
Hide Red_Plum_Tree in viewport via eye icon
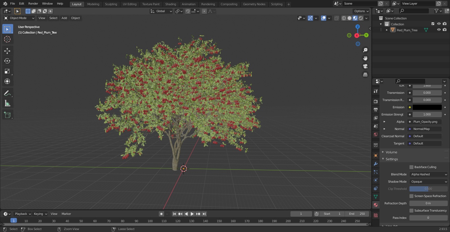(x=439, y=30)
